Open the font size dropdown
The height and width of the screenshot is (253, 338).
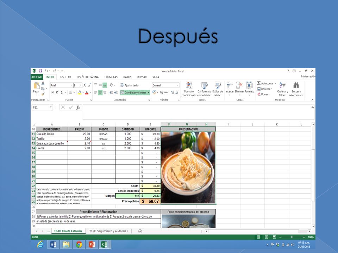(x=81, y=85)
